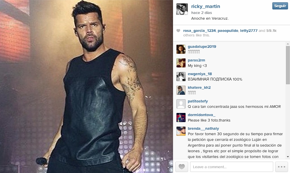
Task: Visit paoopulido liker profile
Action: [228, 31]
